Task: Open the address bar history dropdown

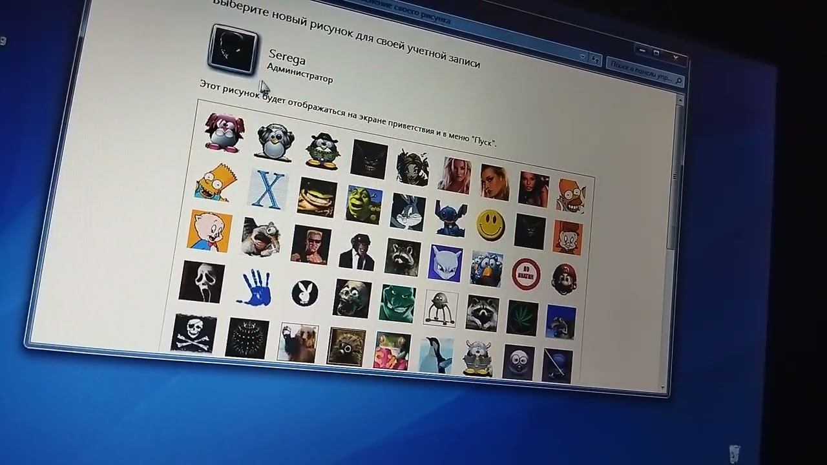Action: click(x=583, y=58)
